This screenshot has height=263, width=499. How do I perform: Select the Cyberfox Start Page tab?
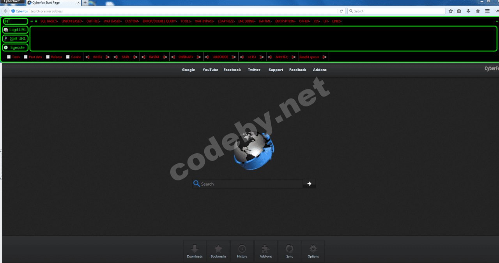click(x=53, y=3)
